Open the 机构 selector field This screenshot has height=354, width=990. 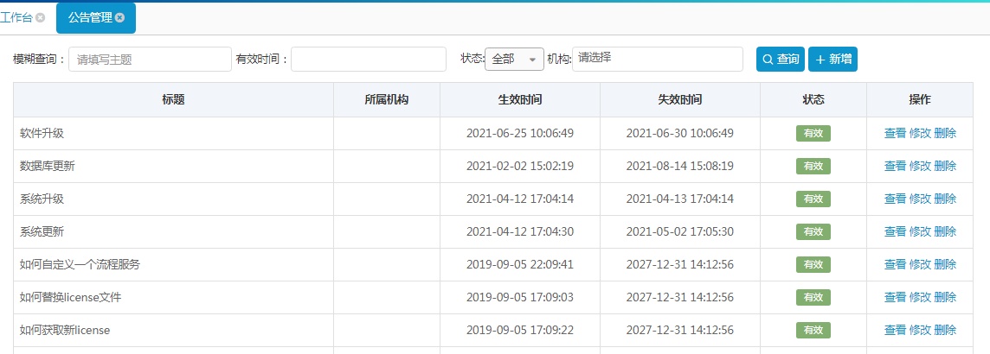657,59
